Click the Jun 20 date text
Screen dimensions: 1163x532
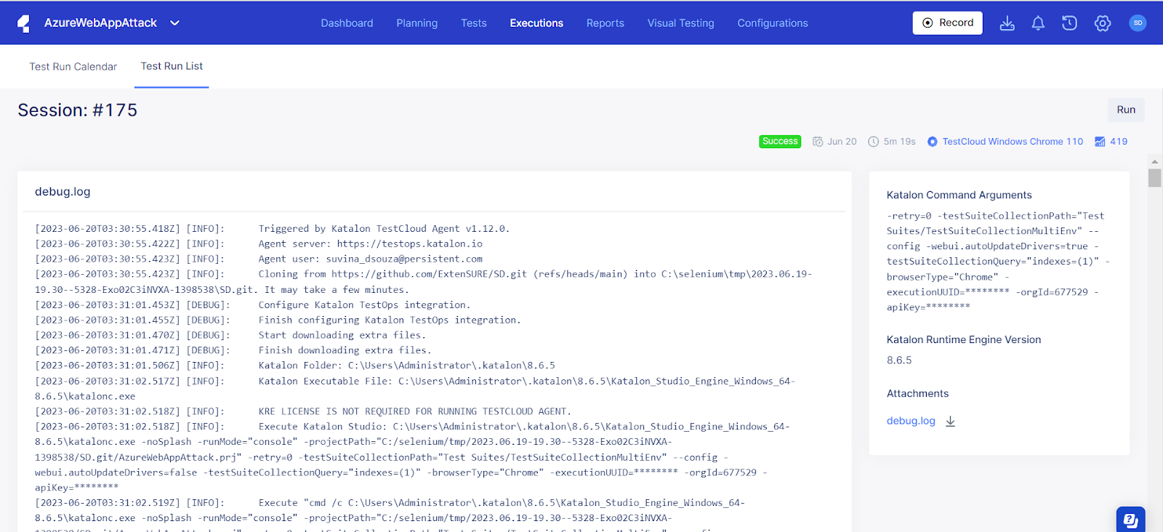842,142
